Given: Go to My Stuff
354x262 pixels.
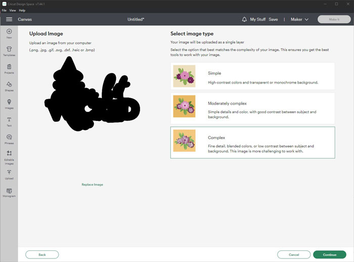Looking at the screenshot, I should (257, 19).
